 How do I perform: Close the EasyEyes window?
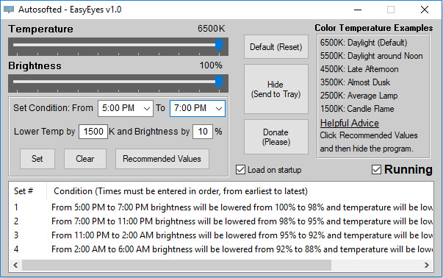tap(425, 10)
